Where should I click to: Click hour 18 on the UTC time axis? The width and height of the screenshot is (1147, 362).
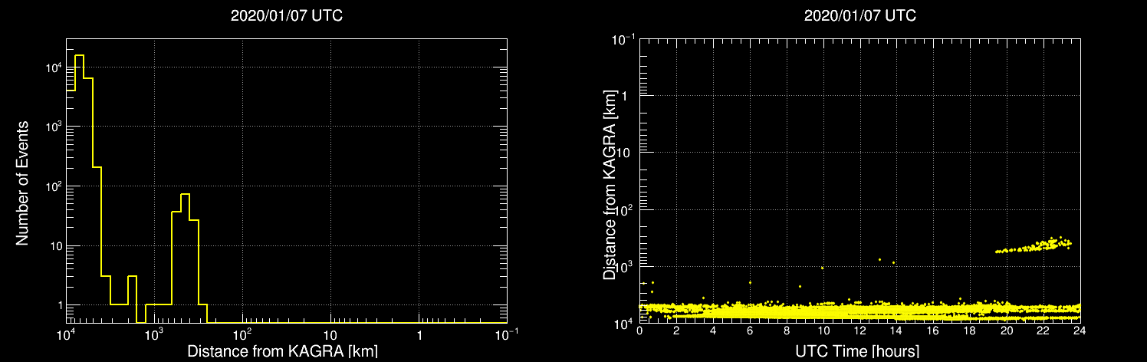pos(970,331)
